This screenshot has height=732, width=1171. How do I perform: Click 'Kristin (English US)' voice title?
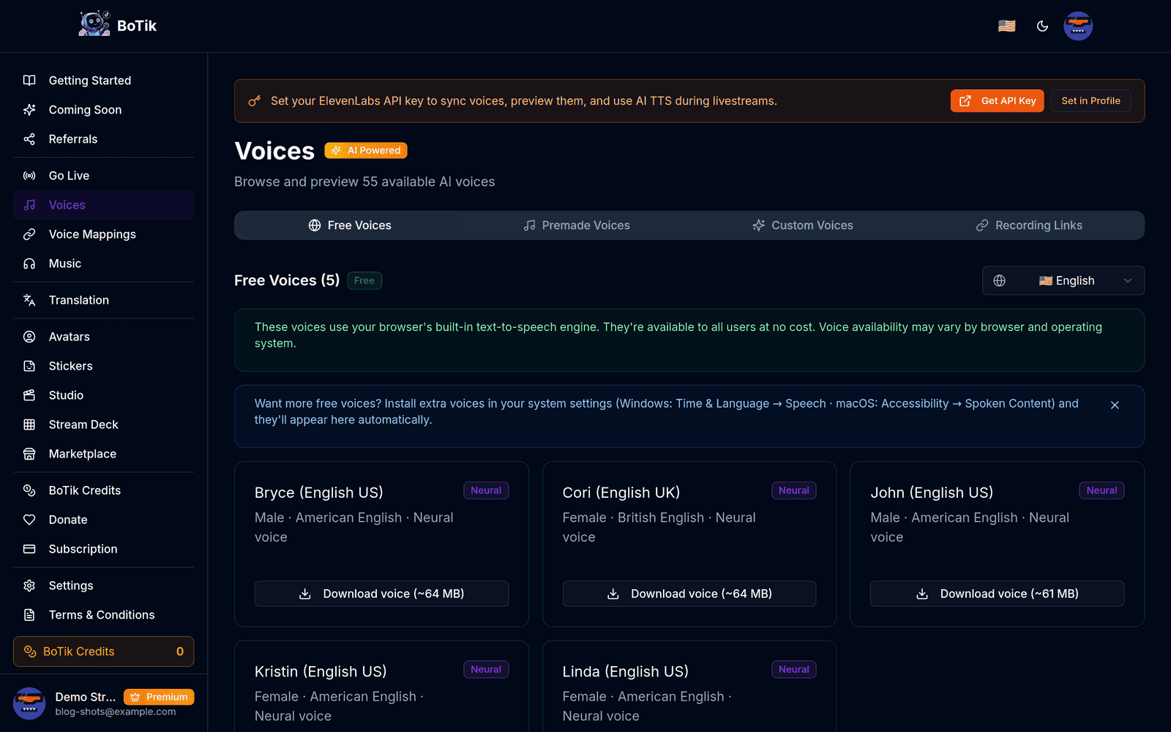click(x=321, y=671)
